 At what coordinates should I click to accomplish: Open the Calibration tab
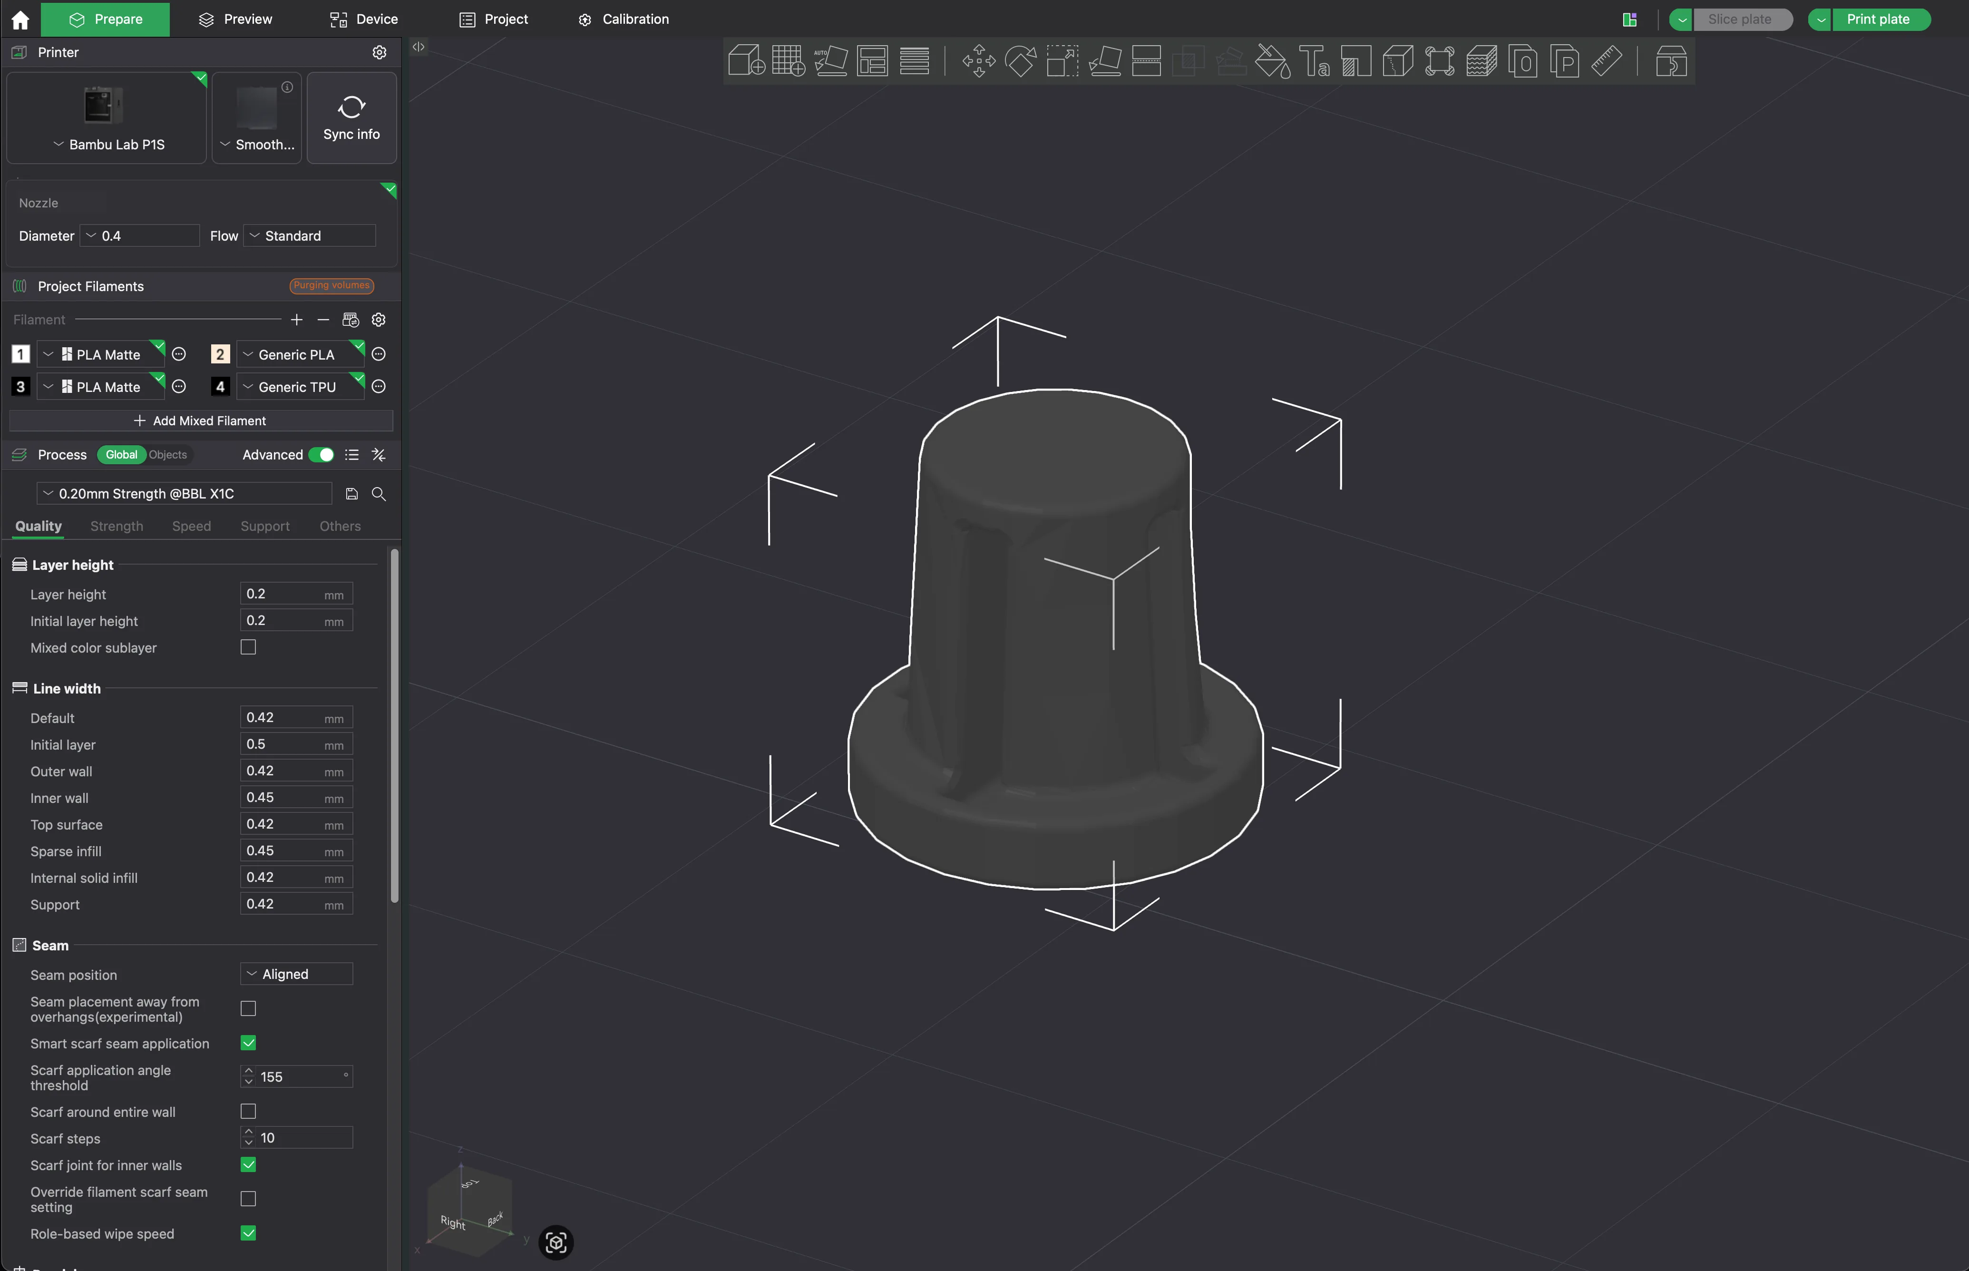click(624, 19)
